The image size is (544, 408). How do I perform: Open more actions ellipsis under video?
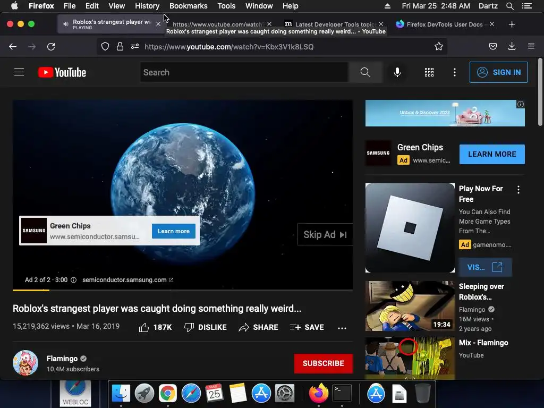[x=342, y=328]
